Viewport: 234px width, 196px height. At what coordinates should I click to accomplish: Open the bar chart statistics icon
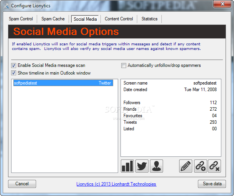[x=127, y=166]
